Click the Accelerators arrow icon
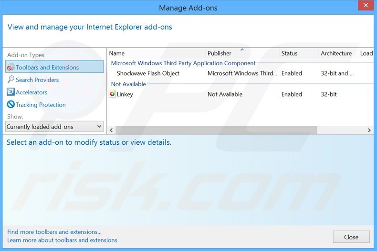This screenshot has width=377, height=251. point(10,92)
